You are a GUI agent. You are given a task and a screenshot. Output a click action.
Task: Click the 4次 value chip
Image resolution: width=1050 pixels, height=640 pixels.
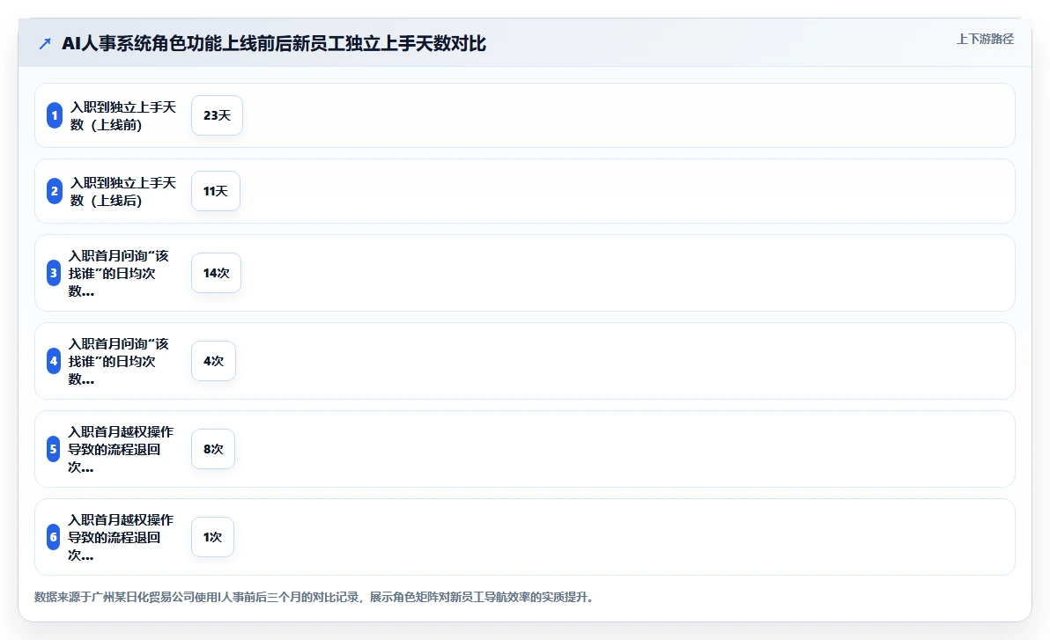(x=214, y=361)
